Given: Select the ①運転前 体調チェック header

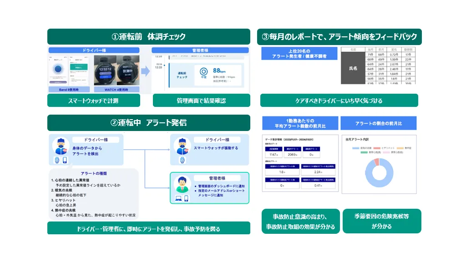Looking at the screenshot, I should pyautogui.click(x=149, y=37).
